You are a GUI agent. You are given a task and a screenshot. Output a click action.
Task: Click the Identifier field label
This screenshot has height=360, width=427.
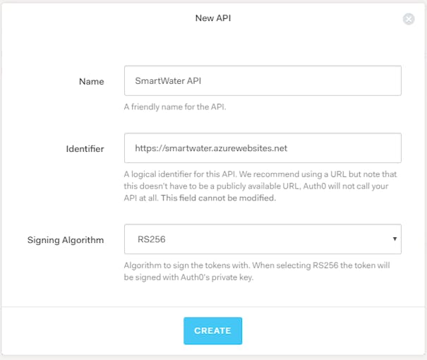[x=85, y=149]
